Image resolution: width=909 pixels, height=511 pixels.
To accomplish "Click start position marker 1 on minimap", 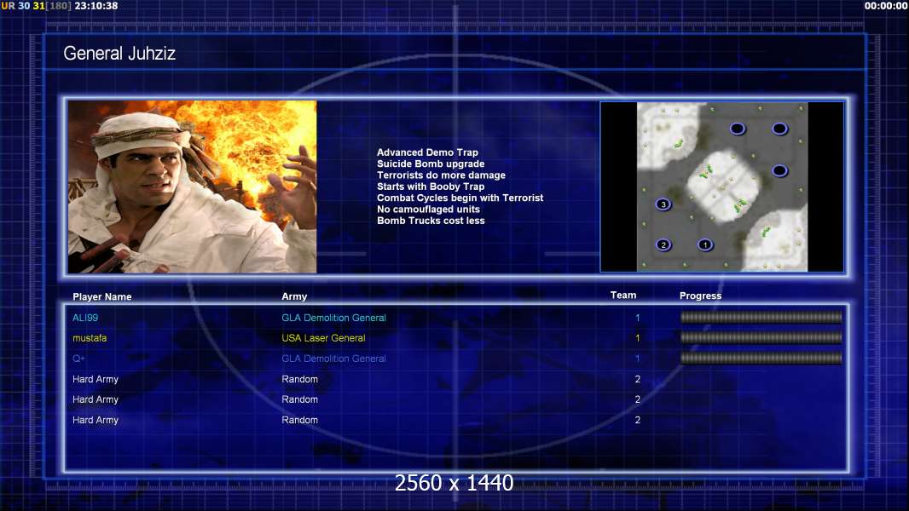I will [x=705, y=245].
